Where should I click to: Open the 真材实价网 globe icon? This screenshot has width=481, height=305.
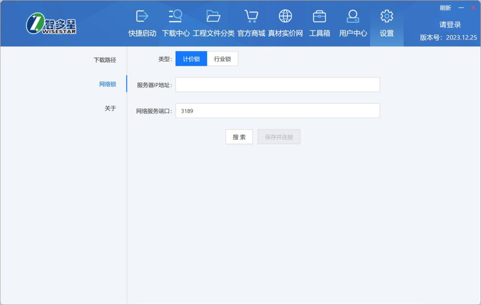(285, 16)
